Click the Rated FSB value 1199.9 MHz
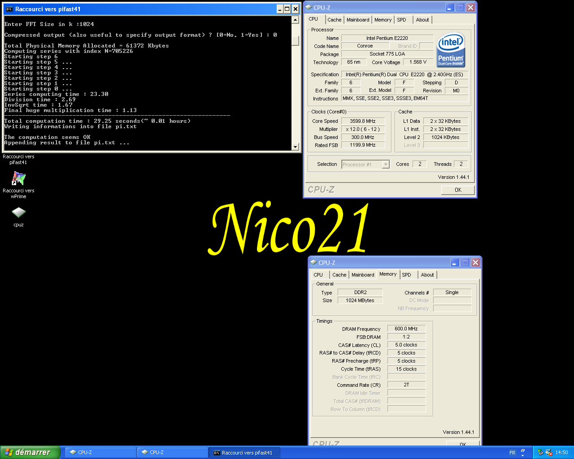Image resolution: width=574 pixels, height=459 pixels. click(x=363, y=145)
